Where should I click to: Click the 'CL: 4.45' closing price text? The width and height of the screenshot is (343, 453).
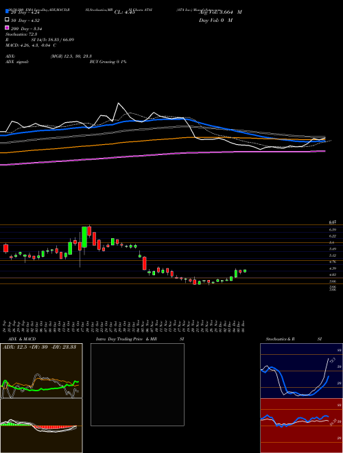(x=124, y=12)
